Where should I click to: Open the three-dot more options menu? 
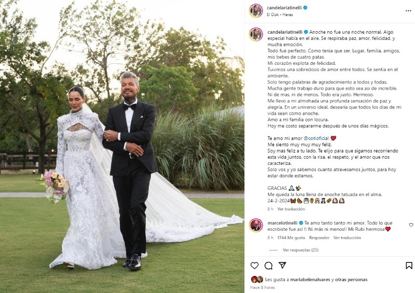[x=408, y=11]
